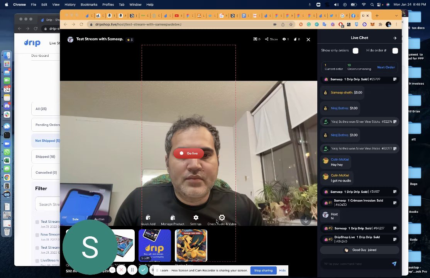Select the Sale tab
The image size is (430, 278).
(x=75, y=219)
